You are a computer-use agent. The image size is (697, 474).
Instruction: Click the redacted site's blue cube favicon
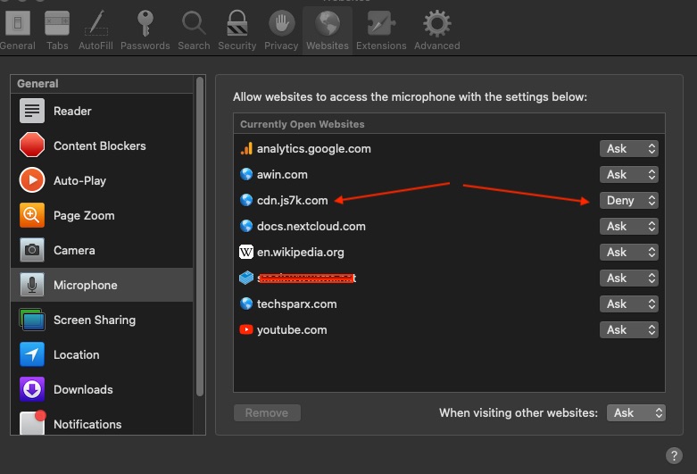(x=246, y=278)
